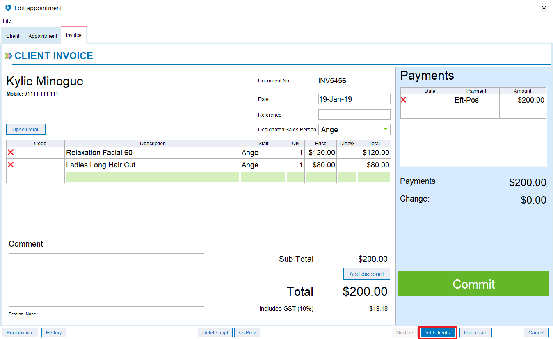Switch to the Client tab

[13, 36]
